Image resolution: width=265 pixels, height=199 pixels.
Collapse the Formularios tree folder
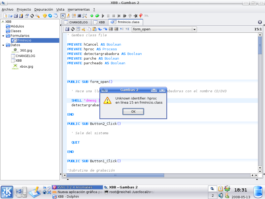[x=3, y=36]
